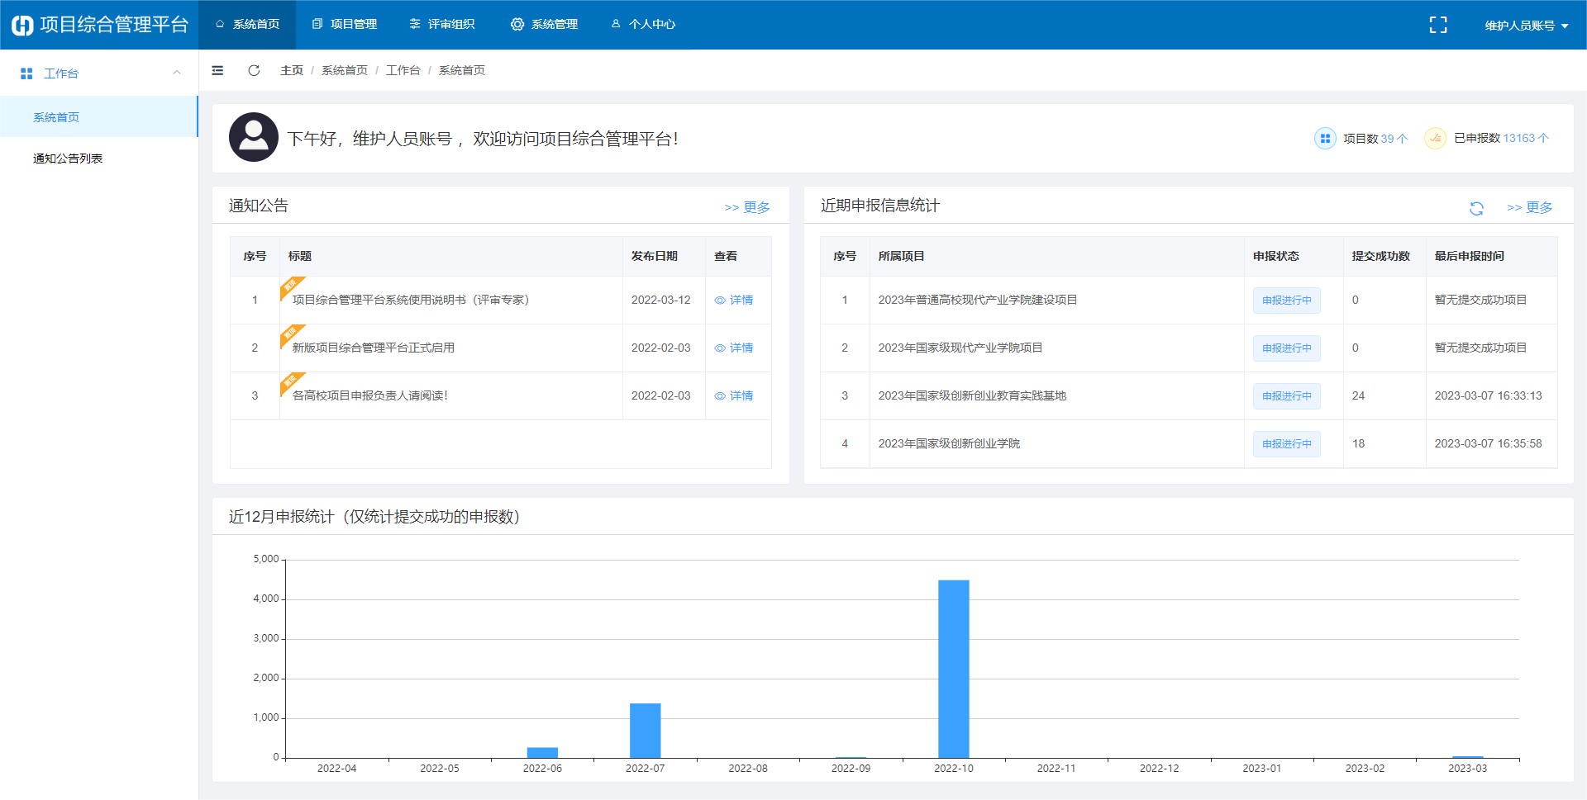The height and width of the screenshot is (800, 1587).
Task: View 详情 for 各高校项目申报负责人请阅读
Action: pos(734,396)
